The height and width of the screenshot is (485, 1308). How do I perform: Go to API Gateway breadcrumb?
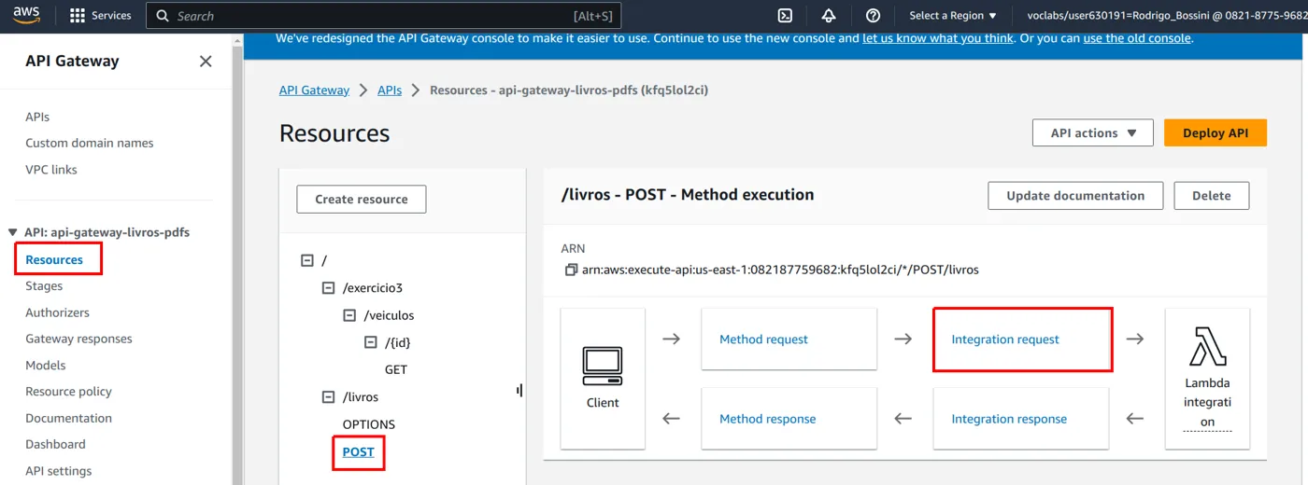point(314,90)
